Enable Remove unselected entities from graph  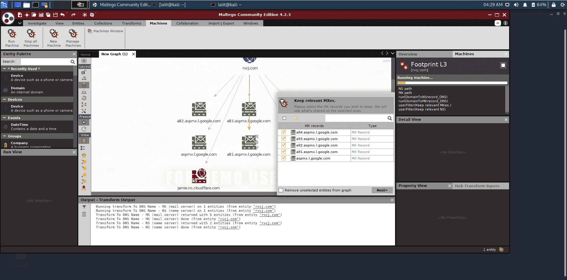[x=281, y=190]
